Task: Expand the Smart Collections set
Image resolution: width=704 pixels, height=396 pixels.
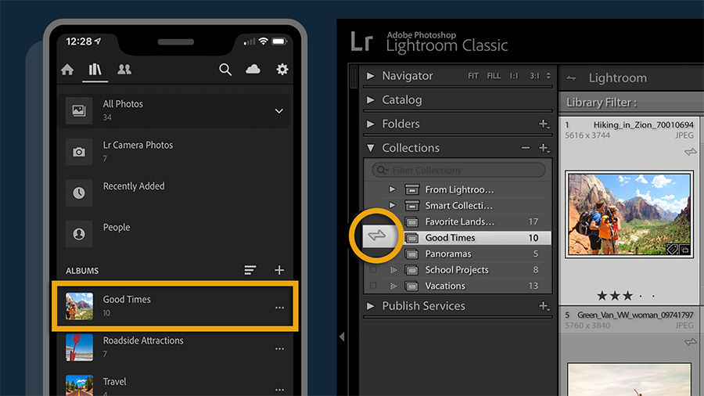Action: 392,205
